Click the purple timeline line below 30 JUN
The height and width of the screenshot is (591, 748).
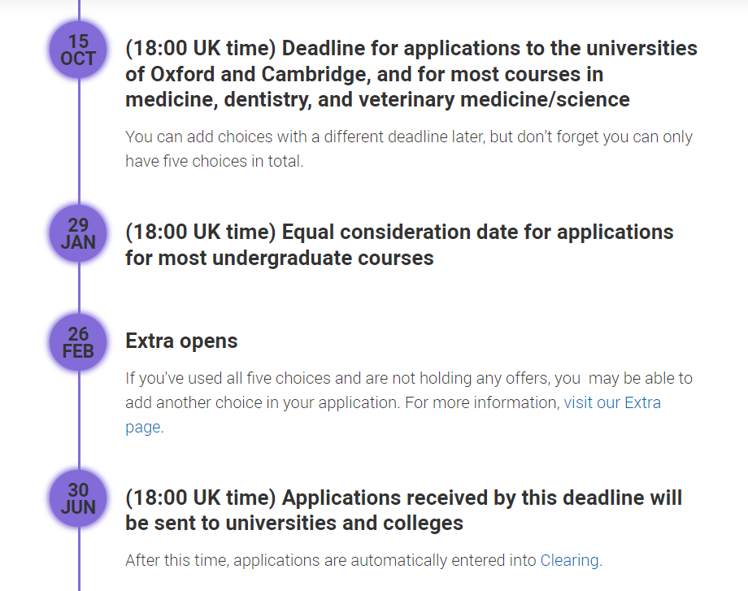(x=79, y=559)
